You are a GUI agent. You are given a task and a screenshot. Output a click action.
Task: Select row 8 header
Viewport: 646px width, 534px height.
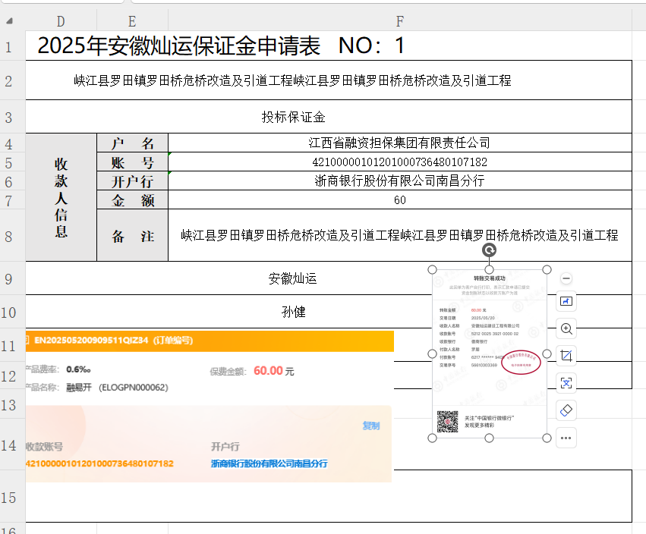pyautogui.click(x=9, y=236)
